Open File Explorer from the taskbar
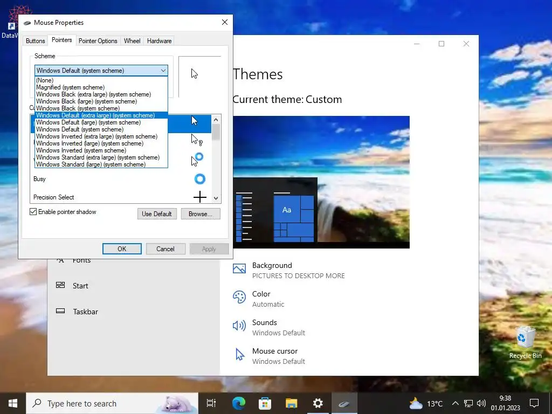 [291, 403]
